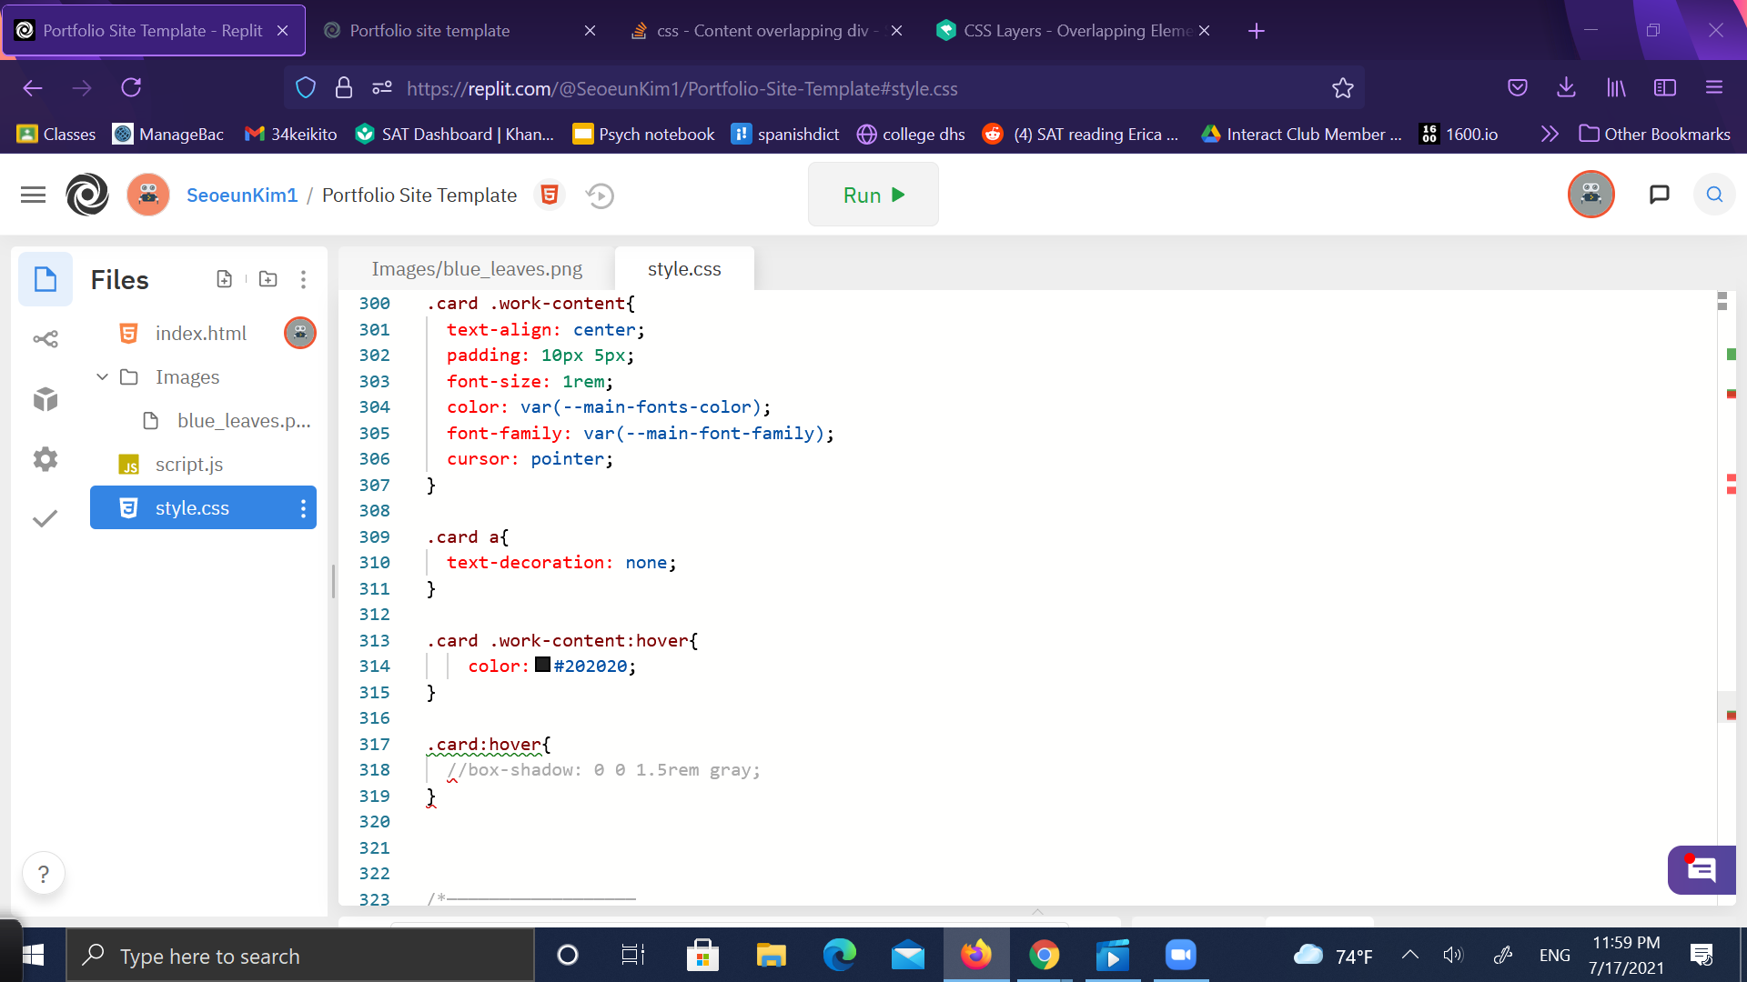Screen dimensions: 1747x982
Task: Open the Replit hamburger menu
Action: 33,195
